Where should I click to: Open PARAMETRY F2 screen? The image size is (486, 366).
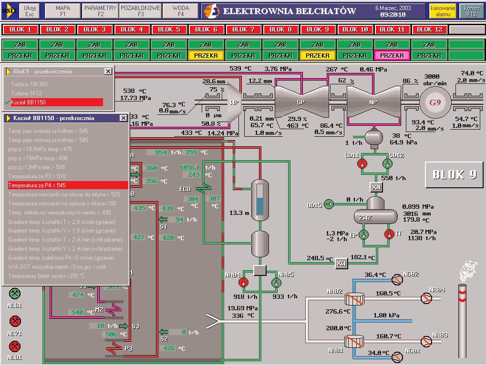tap(101, 11)
